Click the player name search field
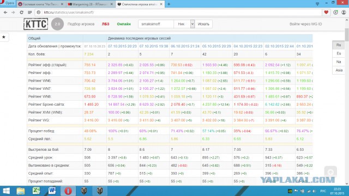Image resolution: width=349 pixels, height=196 pixels. (x=156, y=24)
